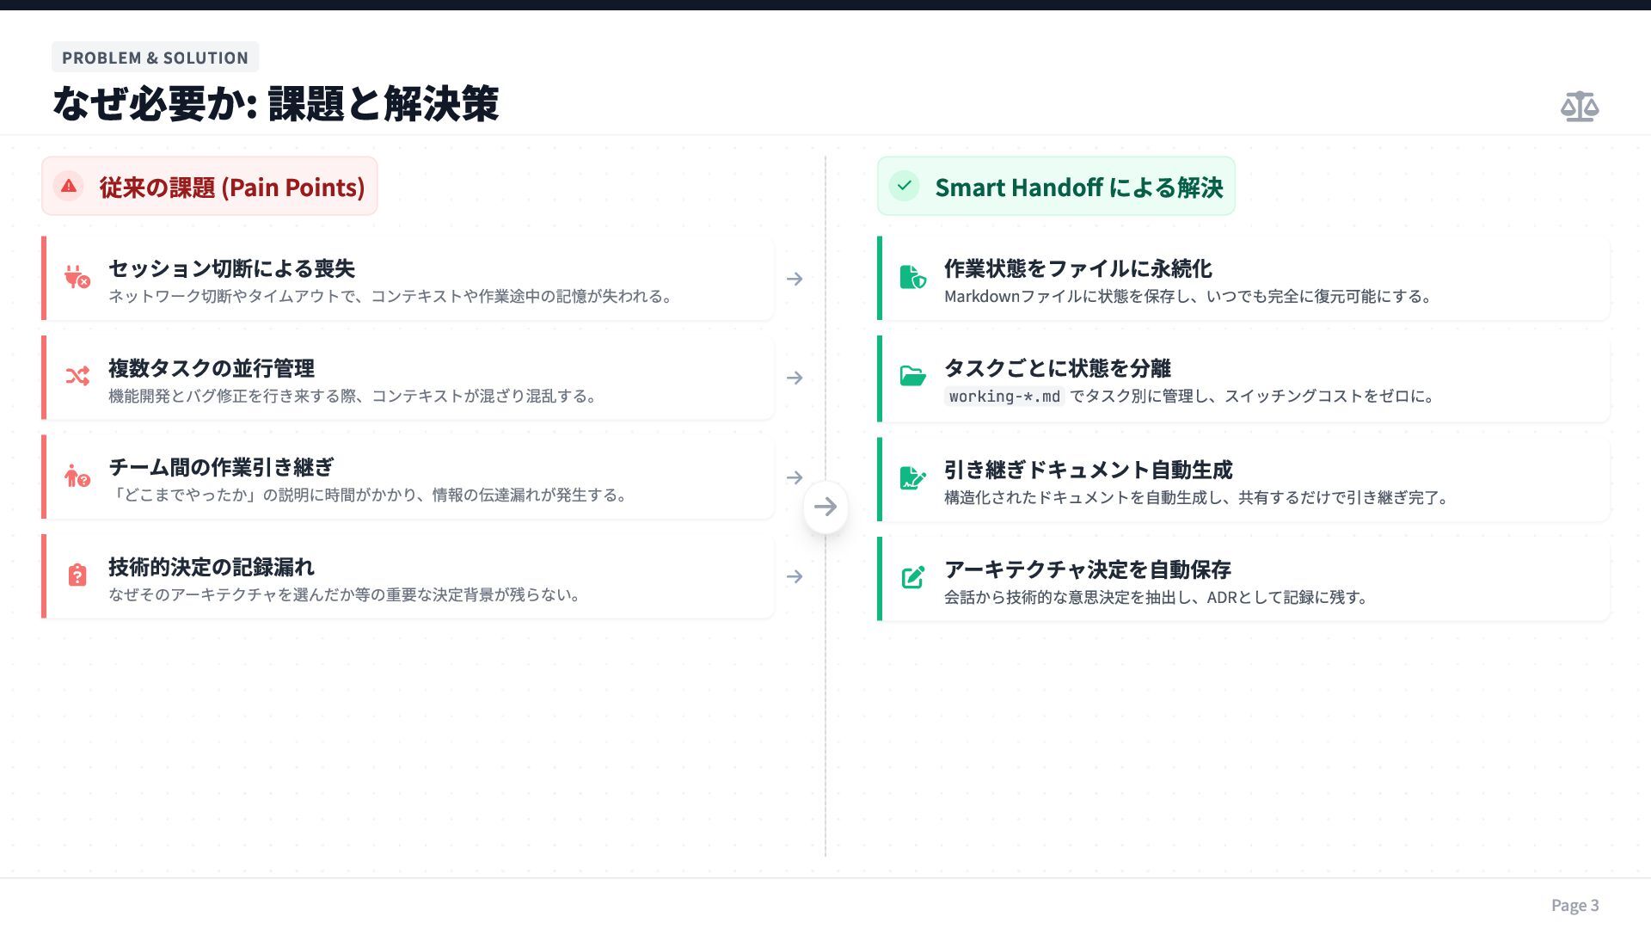Click the green pen-to-square edit icon
1651x929 pixels.
[911, 577]
